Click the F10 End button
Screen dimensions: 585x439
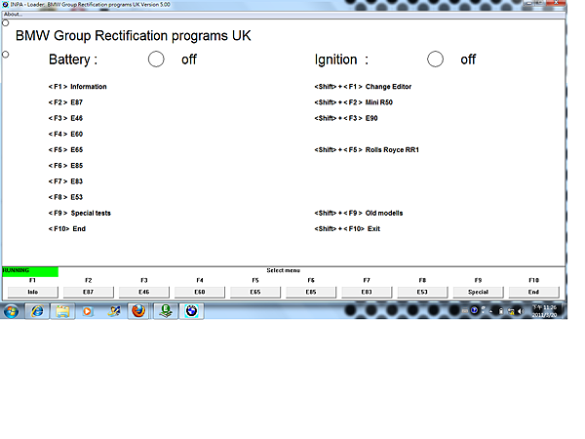(x=534, y=292)
